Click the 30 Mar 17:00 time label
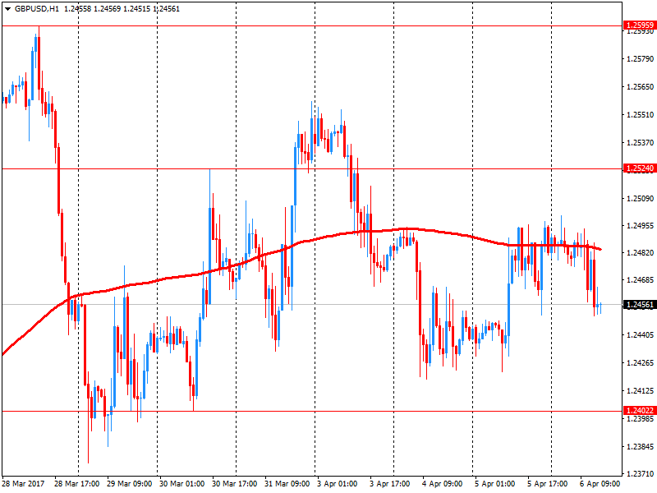The width and height of the screenshot is (657, 493). click(234, 484)
